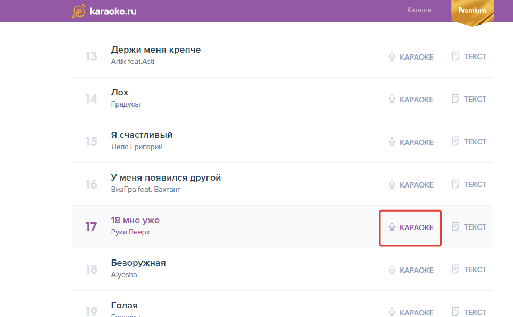The image size is (513, 317).
Task: Click chart position number 15
Action: point(92,142)
